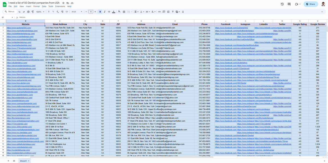Viewport: 328px width, 163px height.
Task: Click the insert comment icon
Action: pos(164,12)
